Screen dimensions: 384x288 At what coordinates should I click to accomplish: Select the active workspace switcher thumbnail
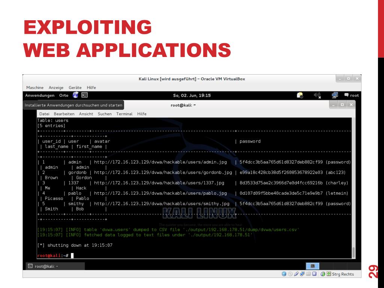(313, 266)
